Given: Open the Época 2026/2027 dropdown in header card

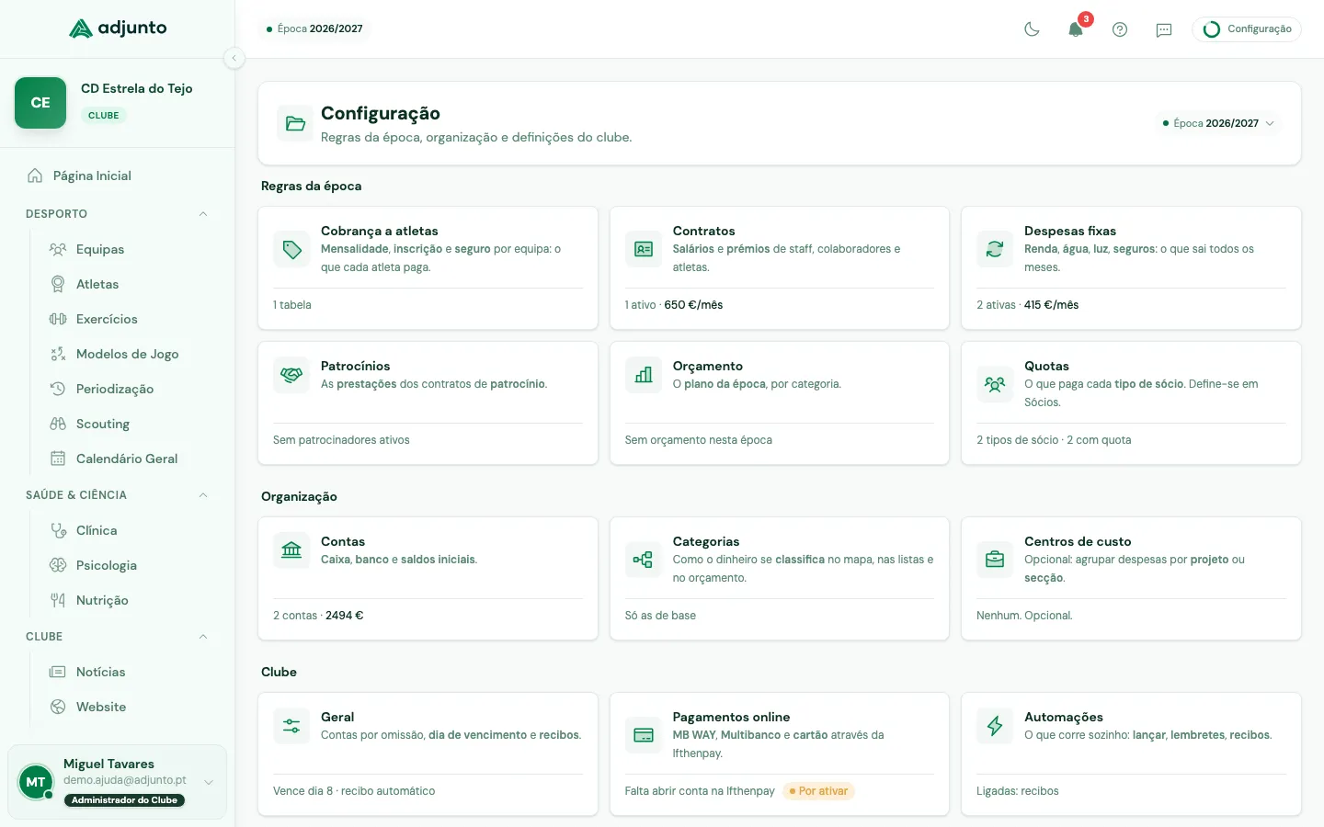Looking at the screenshot, I should (1218, 123).
